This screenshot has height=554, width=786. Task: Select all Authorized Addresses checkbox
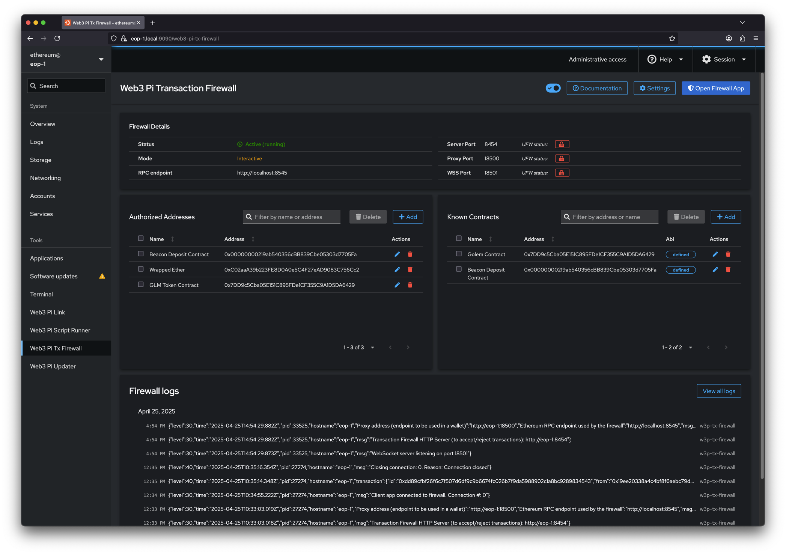141,238
